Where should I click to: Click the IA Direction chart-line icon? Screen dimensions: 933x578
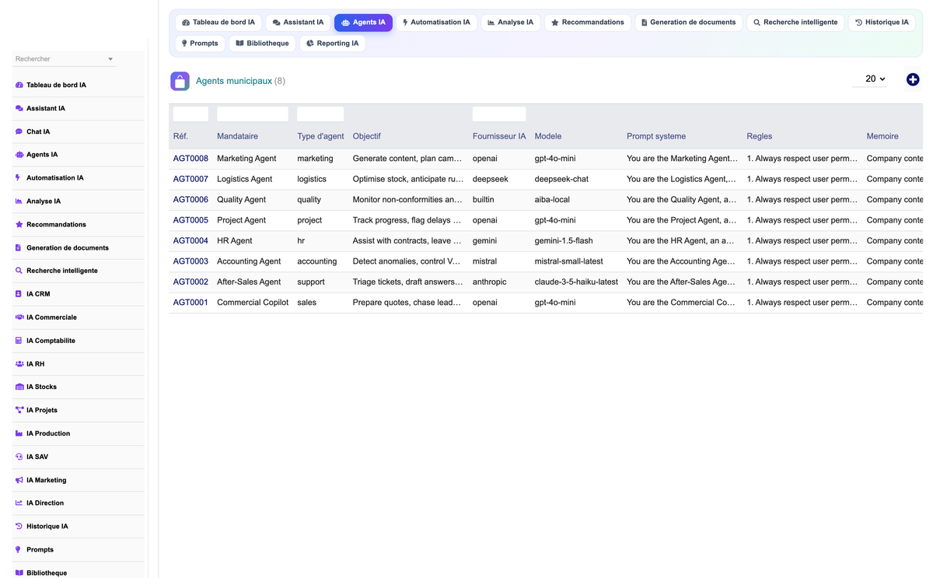[x=19, y=503]
